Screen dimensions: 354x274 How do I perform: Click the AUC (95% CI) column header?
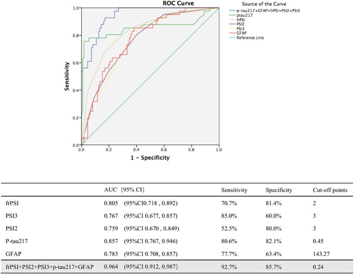[x=124, y=190]
